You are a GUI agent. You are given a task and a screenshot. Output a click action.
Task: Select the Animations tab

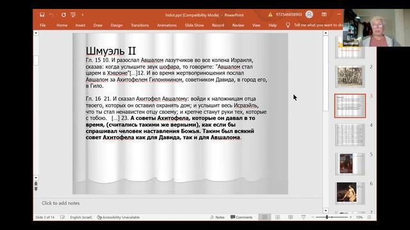click(x=167, y=26)
